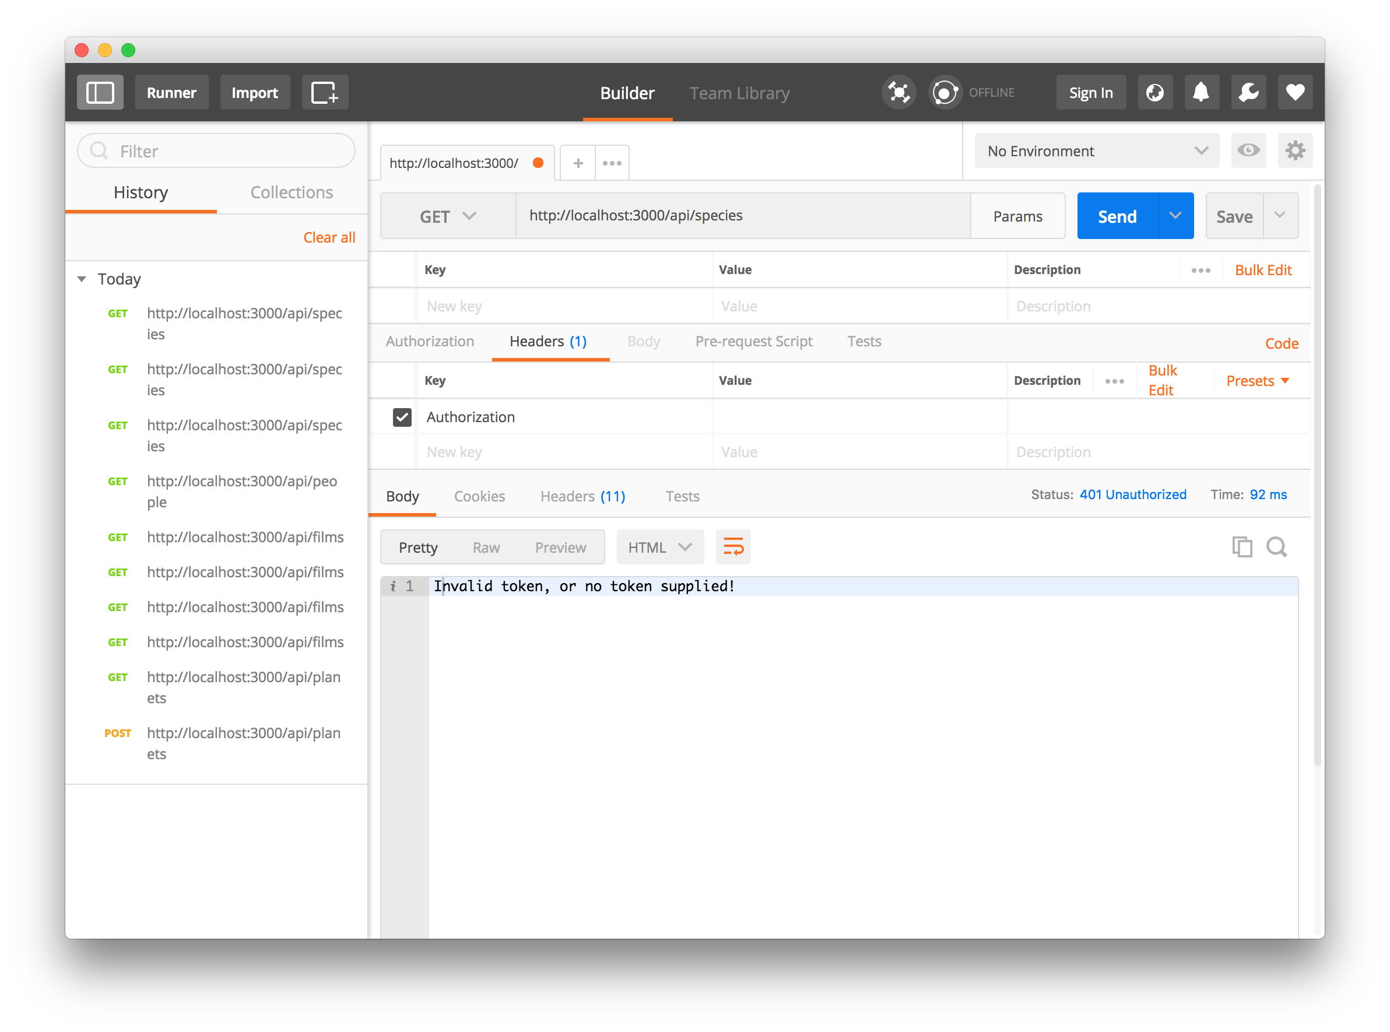The width and height of the screenshot is (1390, 1032).
Task: Open the Pre-request Script tab
Action: click(x=753, y=341)
